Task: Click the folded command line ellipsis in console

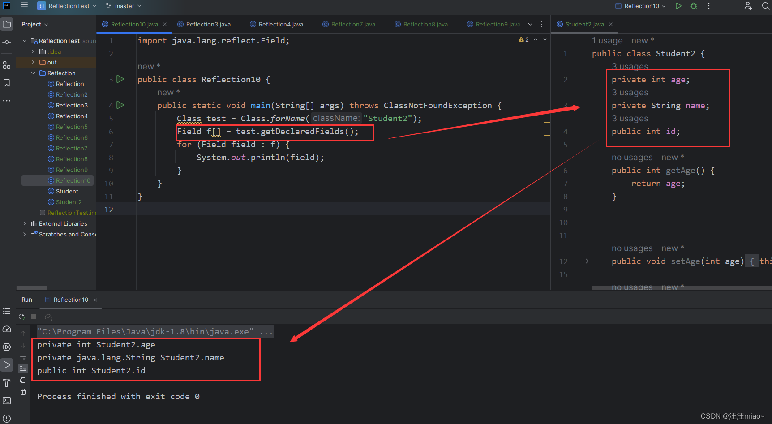Action: (266, 332)
